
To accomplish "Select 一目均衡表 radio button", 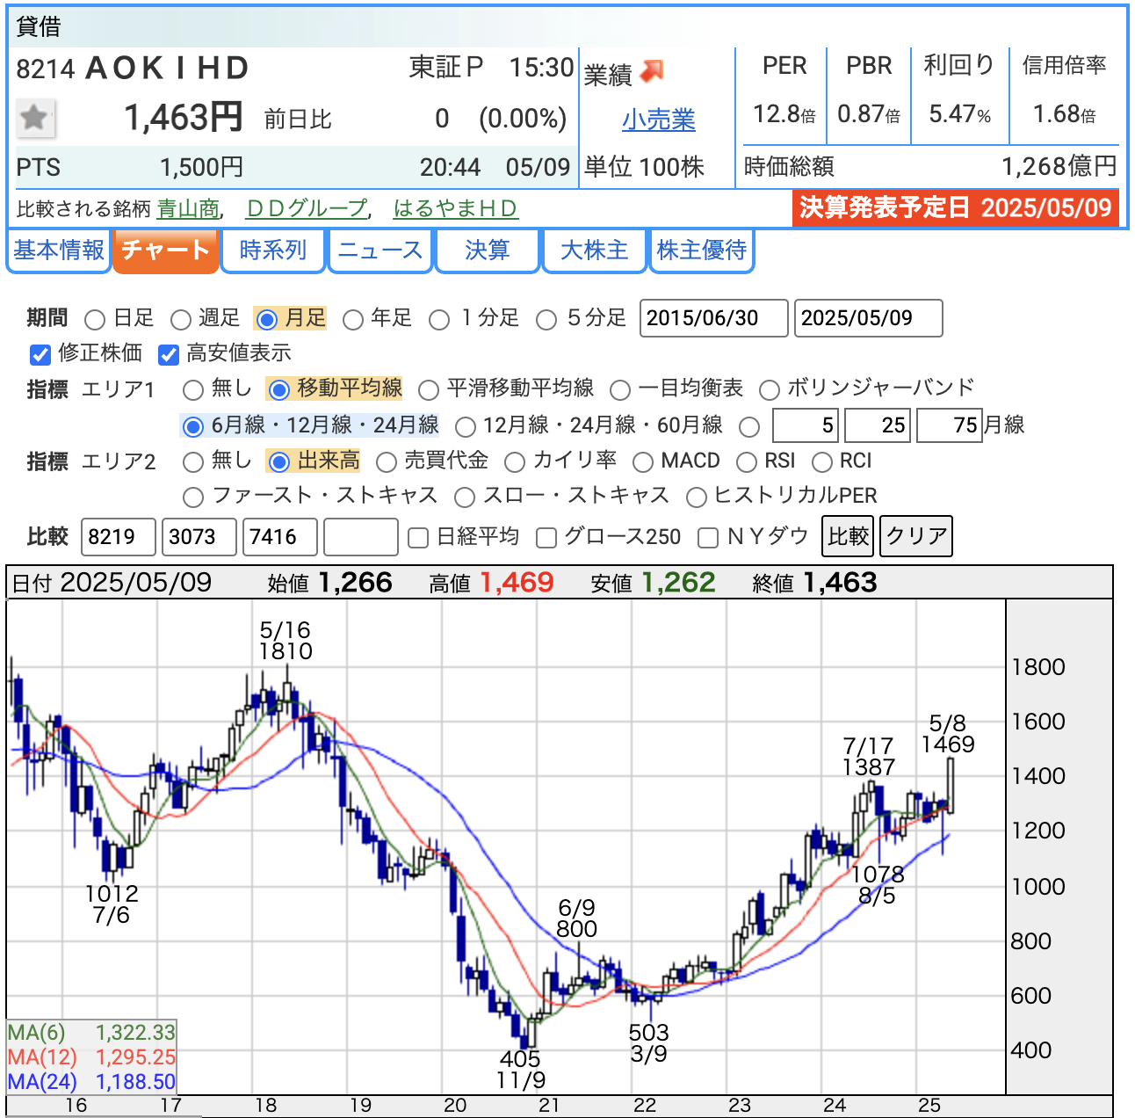I will click(620, 389).
